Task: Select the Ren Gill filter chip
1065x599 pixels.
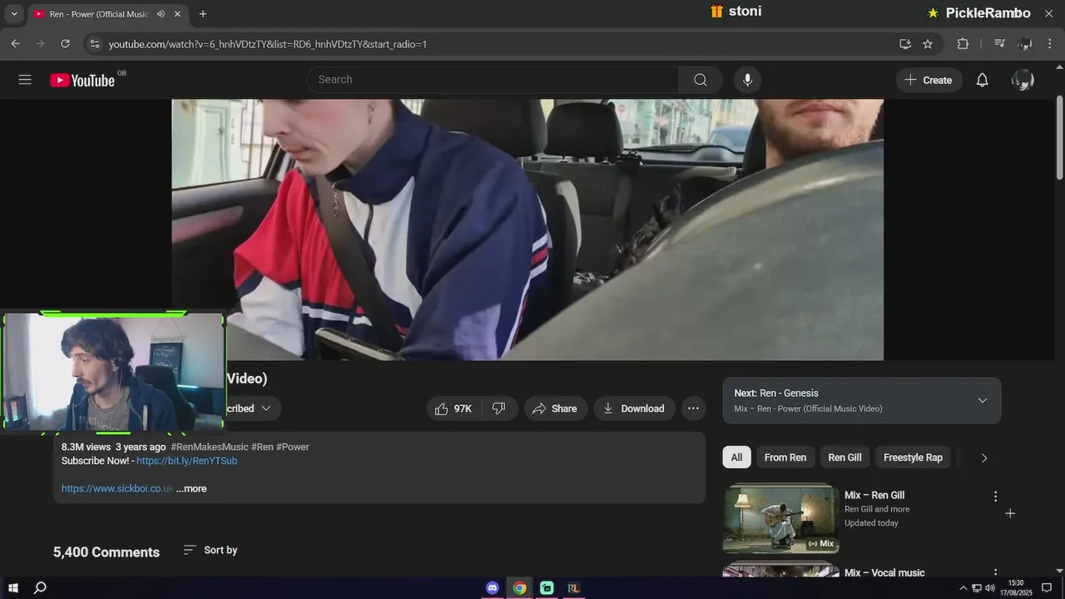Action: [x=845, y=458]
